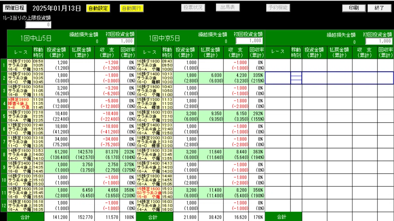Image resolution: width=394 pixels, height=221 pixels.
Task: Click the 176% total return rate
Action: [x=257, y=217]
